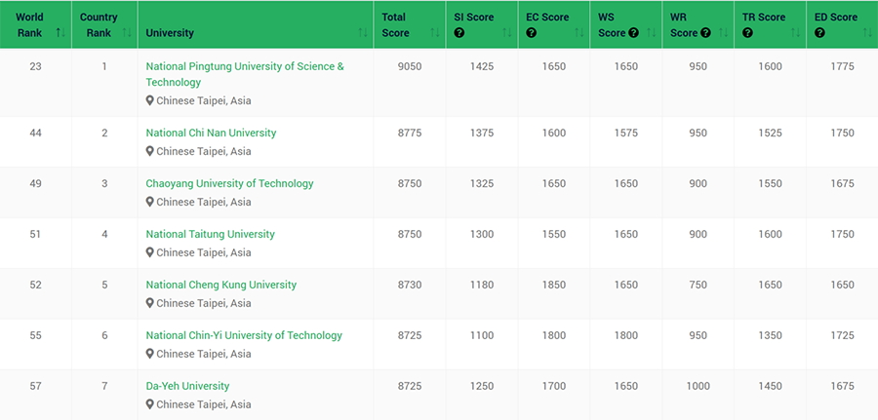This screenshot has height=420, width=878.
Task: Sort University column using arrows icon
Action: [363, 33]
